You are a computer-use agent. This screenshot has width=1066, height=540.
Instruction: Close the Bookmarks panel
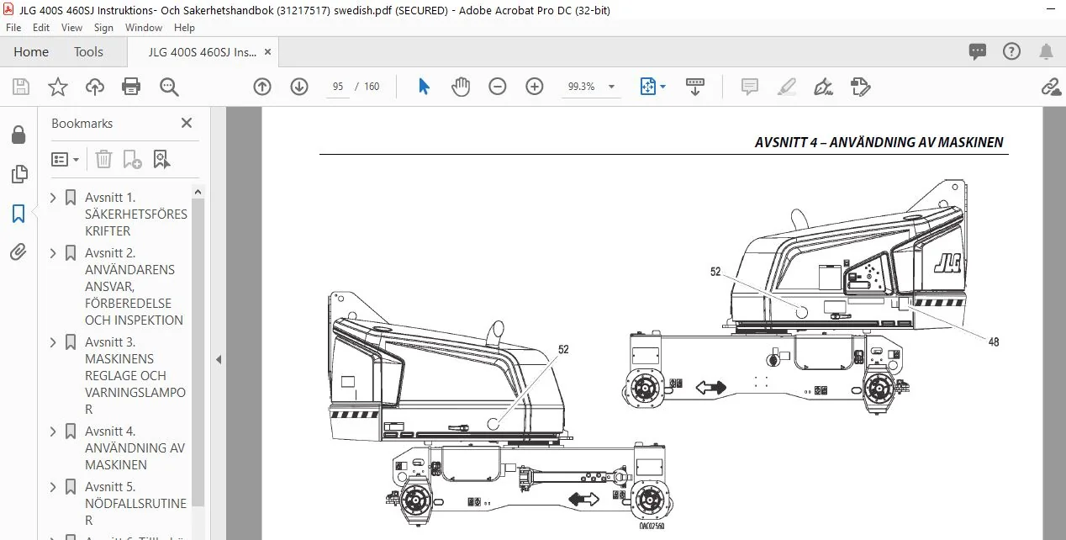pos(187,123)
